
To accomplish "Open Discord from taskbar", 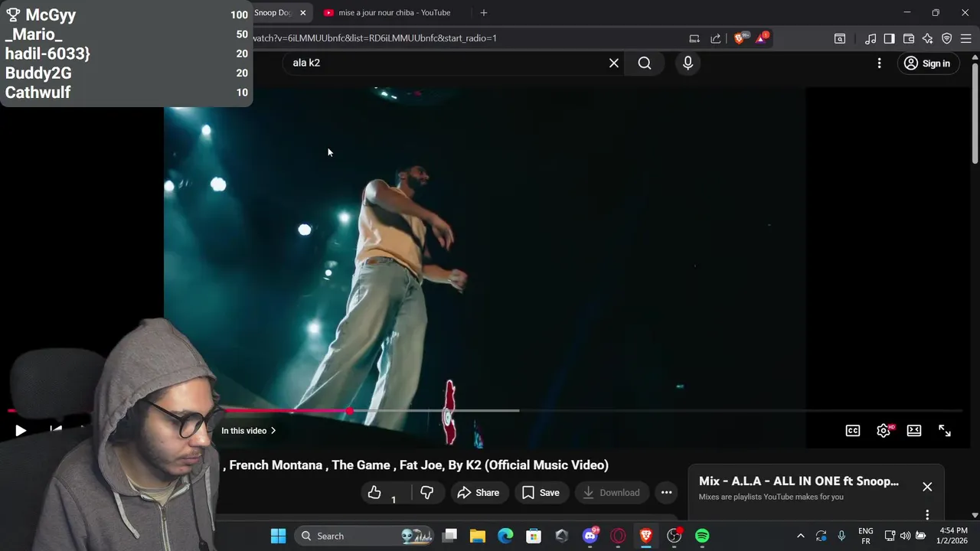I will (590, 536).
